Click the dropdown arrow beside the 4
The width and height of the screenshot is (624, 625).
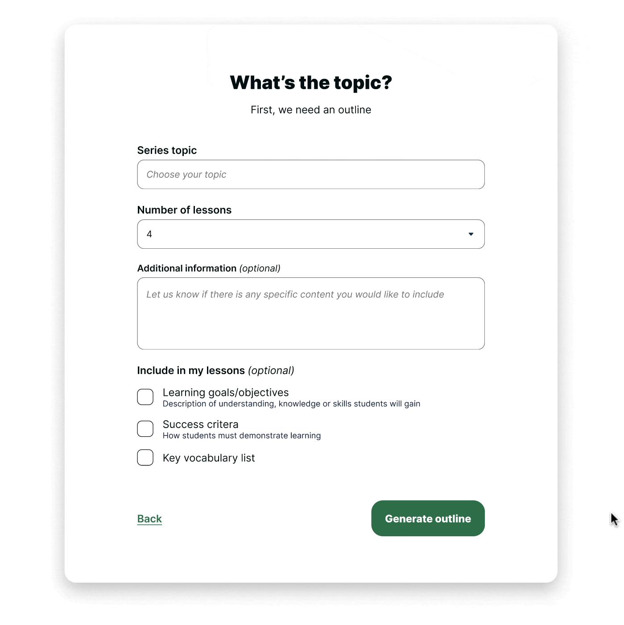point(471,234)
